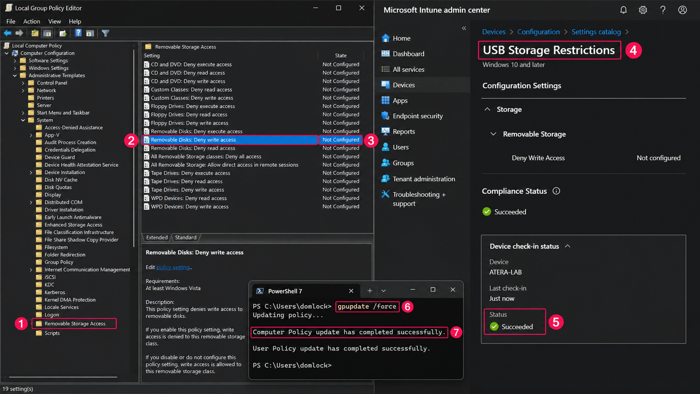
Task: Collapse the Storage section chevron
Action: tap(487, 109)
